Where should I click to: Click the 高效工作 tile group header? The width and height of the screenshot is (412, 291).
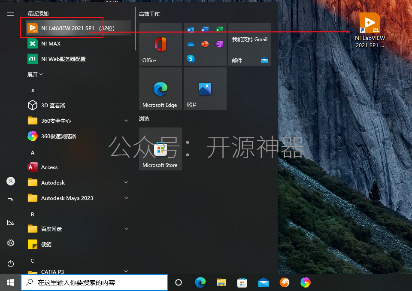(x=149, y=14)
